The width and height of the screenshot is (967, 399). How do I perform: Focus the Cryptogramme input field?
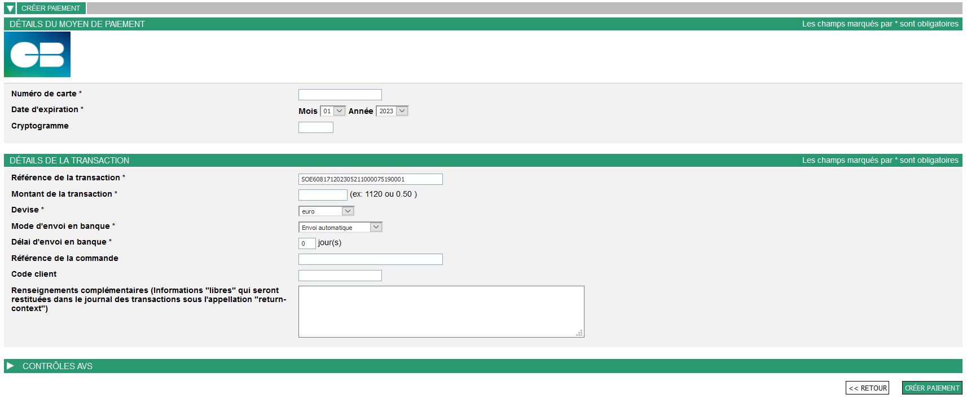point(315,127)
